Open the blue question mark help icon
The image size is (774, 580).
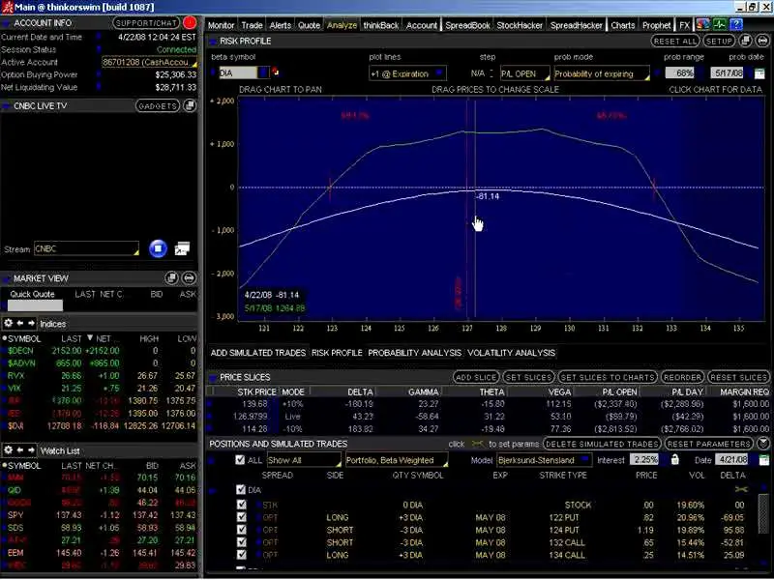tap(736, 24)
